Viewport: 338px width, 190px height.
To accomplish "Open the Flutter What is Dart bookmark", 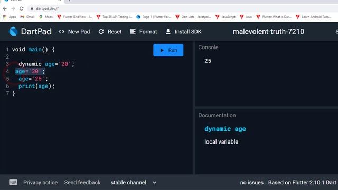I will click(274, 17).
